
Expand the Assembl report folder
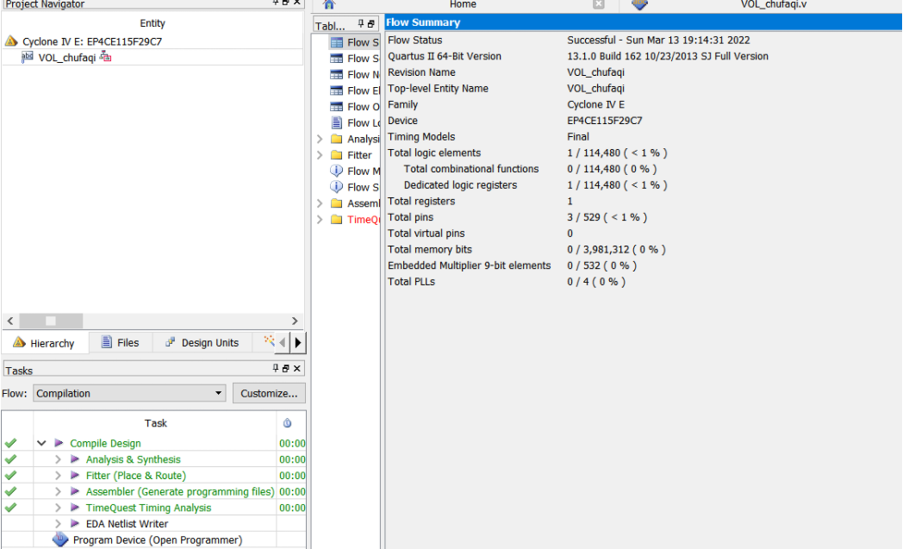(320, 203)
